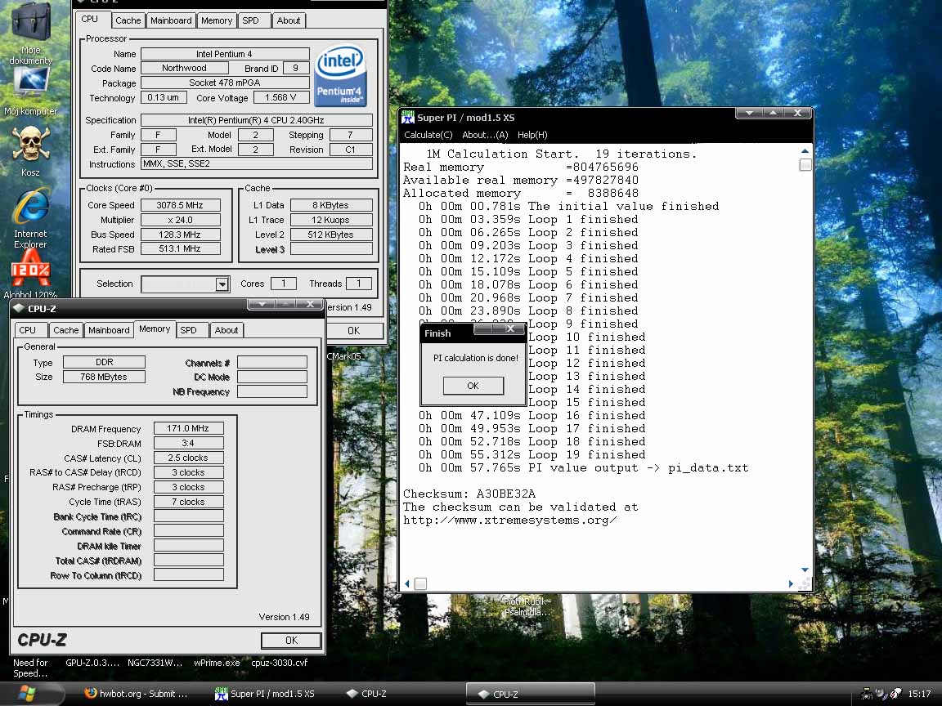Open the About...(A) menu in Super PI
Viewport: 942px width, 706px height.
pos(485,135)
